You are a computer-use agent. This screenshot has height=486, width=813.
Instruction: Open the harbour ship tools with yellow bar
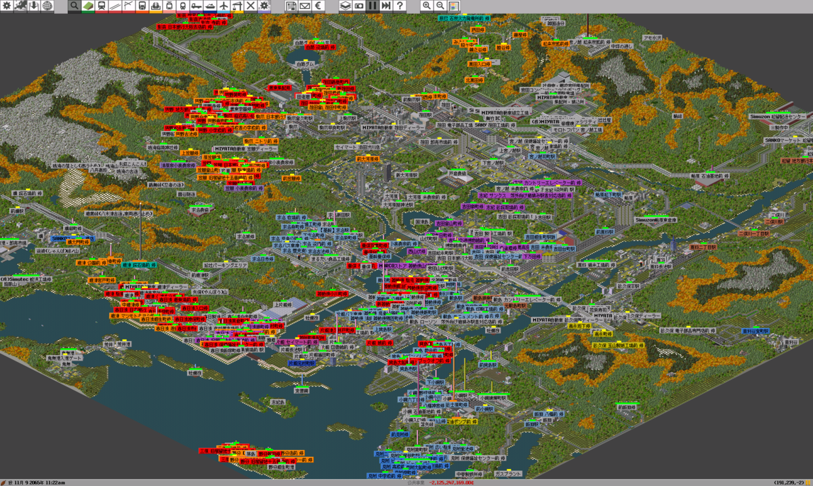pos(156,6)
